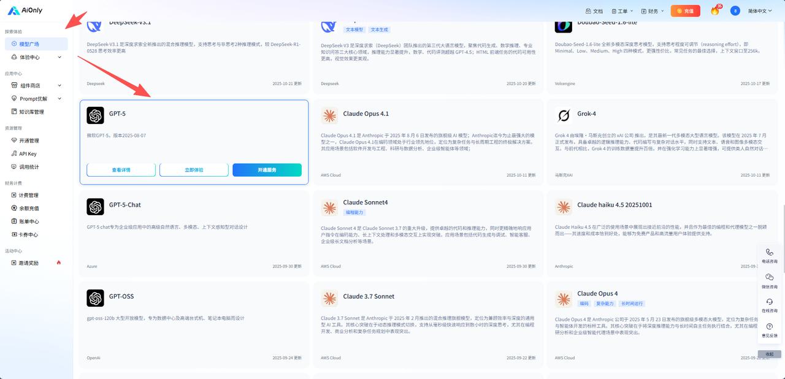Click the 复杂能力 tag on Claude Opus 4
The image size is (785, 379).
[x=605, y=303]
